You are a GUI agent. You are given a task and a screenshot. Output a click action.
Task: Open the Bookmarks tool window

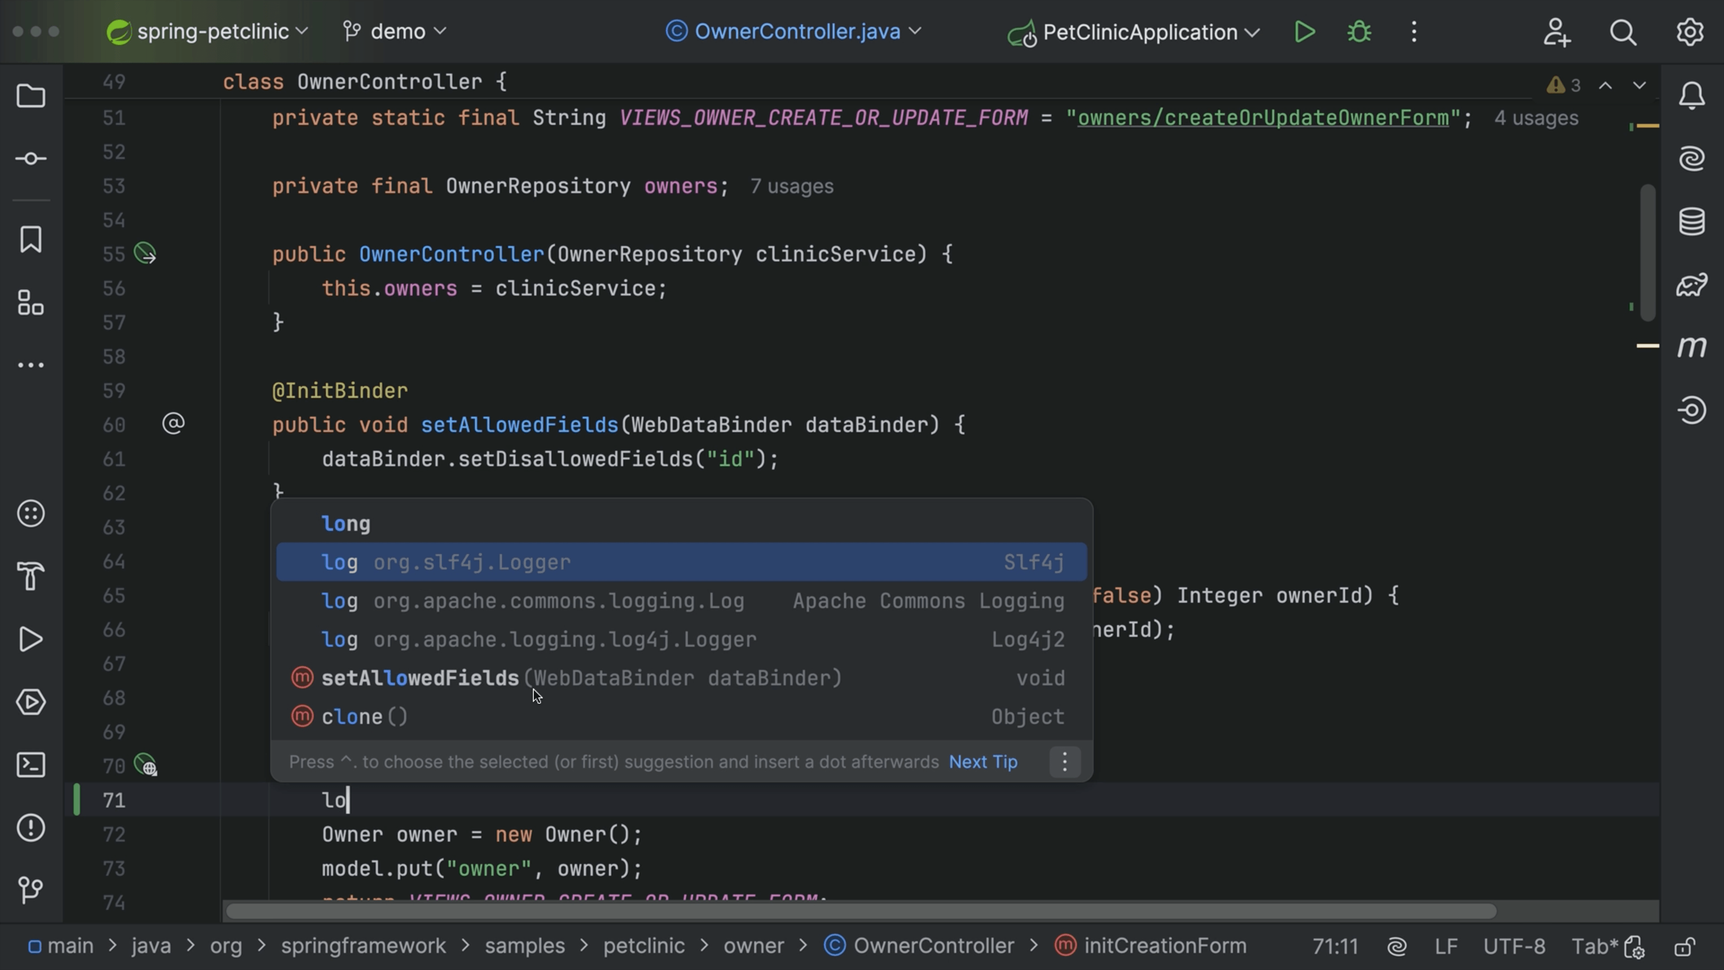[x=31, y=239]
